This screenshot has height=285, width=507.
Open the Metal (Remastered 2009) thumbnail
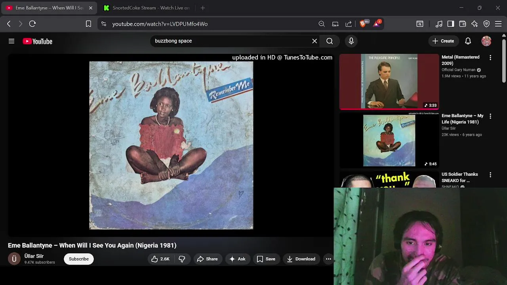389,82
